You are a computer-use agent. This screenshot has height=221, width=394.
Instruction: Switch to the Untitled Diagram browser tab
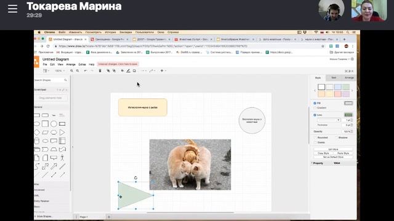(67, 39)
